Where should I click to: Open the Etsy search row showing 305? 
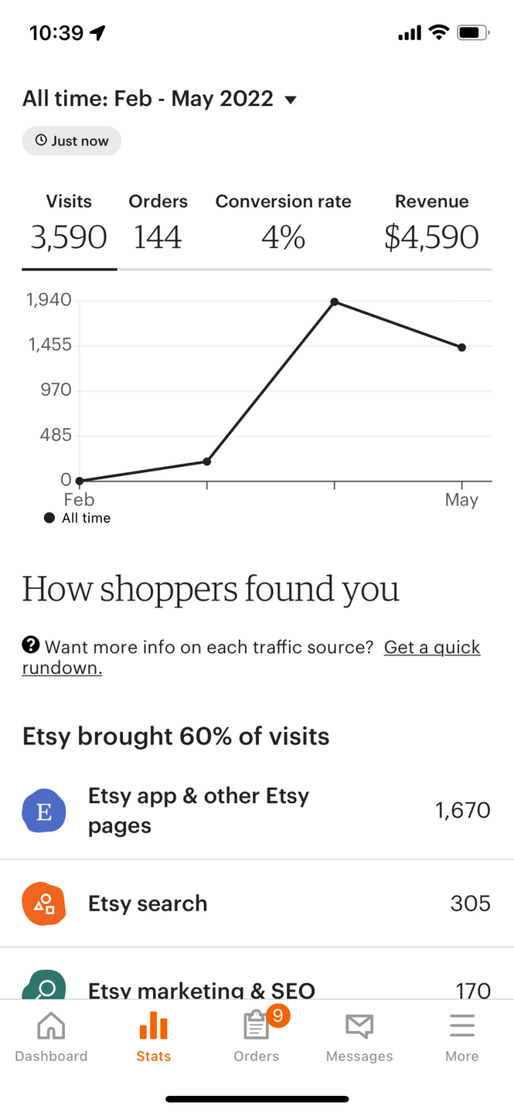(x=257, y=904)
